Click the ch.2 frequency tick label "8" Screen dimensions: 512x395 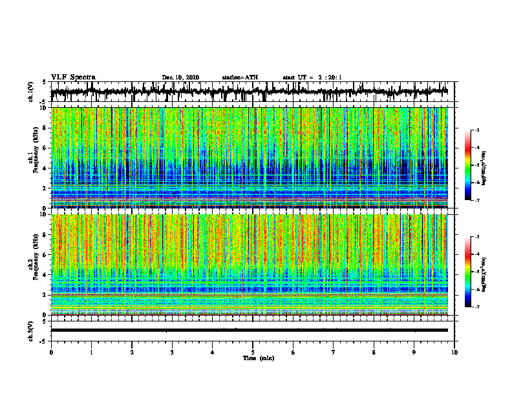tap(45, 235)
